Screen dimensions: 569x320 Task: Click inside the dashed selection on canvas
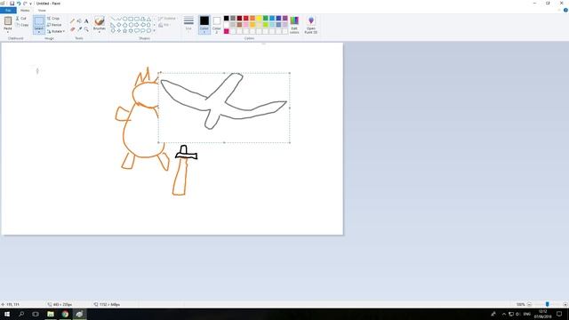[x=224, y=108]
